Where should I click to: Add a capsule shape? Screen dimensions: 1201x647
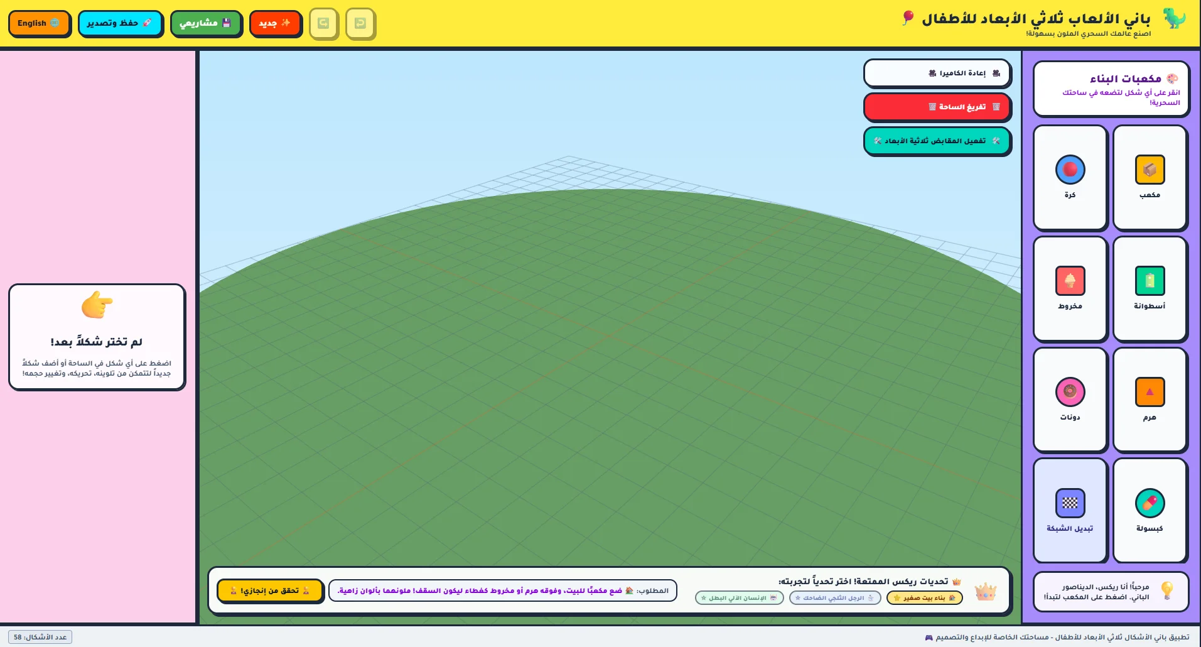tap(1150, 511)
